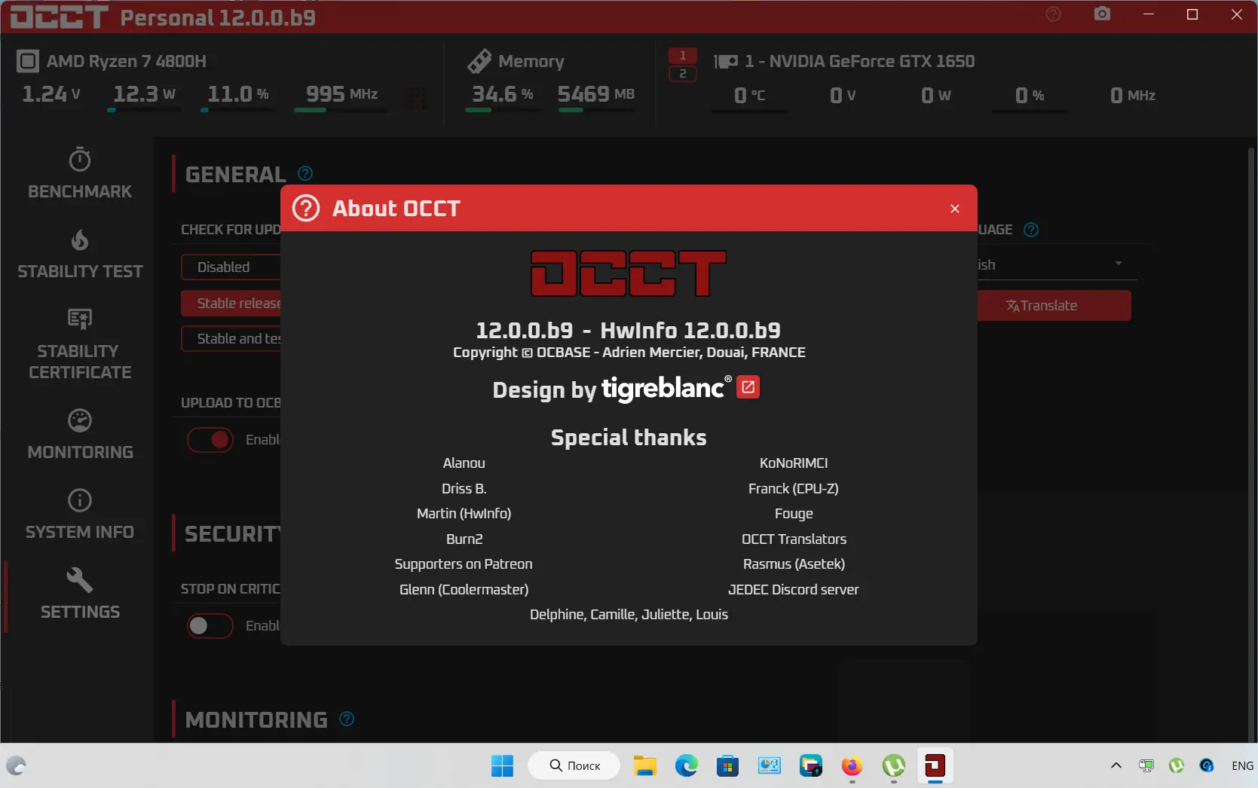Open the tigreblanc external link icon
This screenshot has width=1258, height=788.
point(748,387)
